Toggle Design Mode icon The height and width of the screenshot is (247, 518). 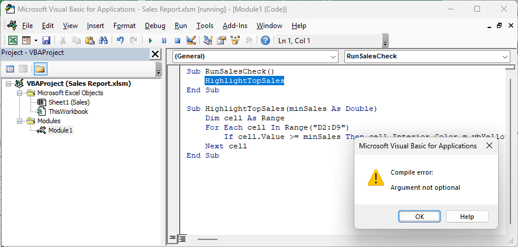(191, 40)
